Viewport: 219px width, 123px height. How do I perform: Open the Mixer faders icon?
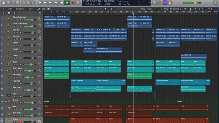click(28, 3)
